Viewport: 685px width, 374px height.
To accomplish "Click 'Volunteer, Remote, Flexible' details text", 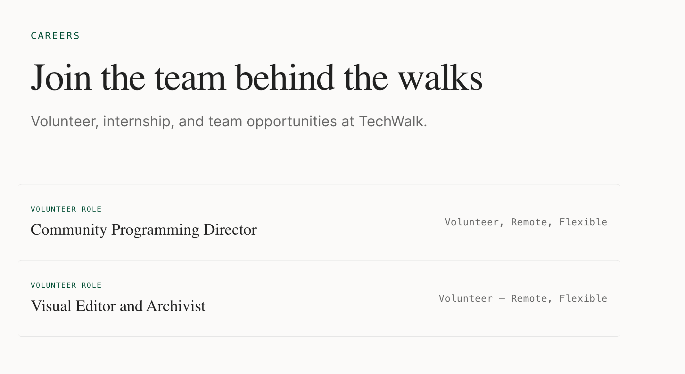I will [526, 222].
